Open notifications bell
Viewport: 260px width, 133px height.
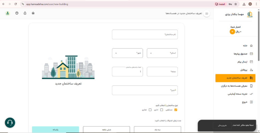click(x=25, y=13)
